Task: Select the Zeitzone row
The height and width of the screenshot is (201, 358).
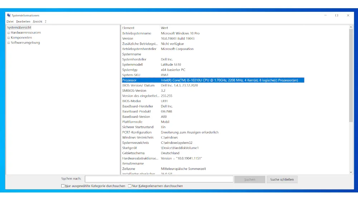Action: click(x=213, y=169)
